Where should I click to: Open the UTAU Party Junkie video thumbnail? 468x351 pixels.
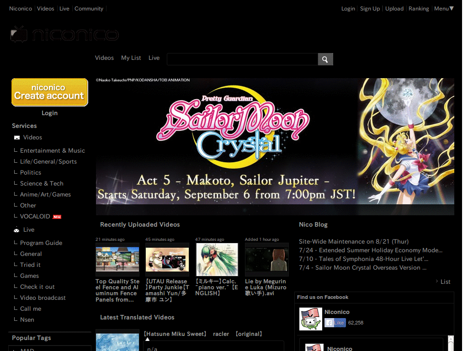click(x=167, y=259)
